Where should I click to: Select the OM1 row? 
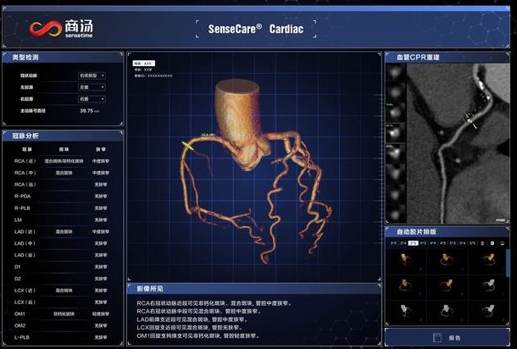point(63,314)
